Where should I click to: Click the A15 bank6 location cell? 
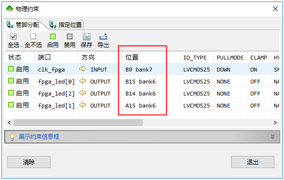(x=151, y=105)
